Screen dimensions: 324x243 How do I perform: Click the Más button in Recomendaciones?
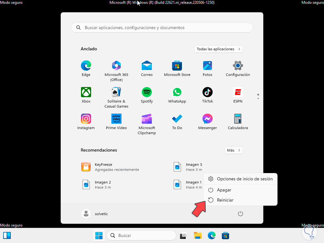234,150
